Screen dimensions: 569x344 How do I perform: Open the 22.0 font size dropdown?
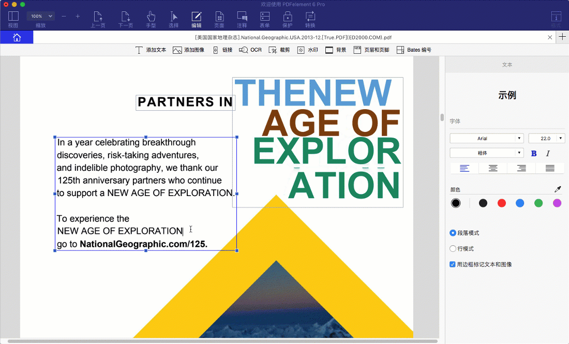[x=547, y=138]
